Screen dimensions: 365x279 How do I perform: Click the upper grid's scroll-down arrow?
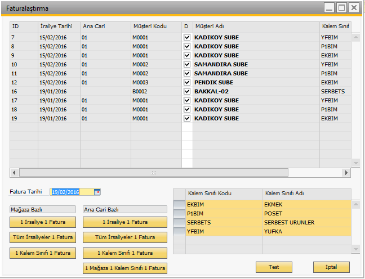355,163
